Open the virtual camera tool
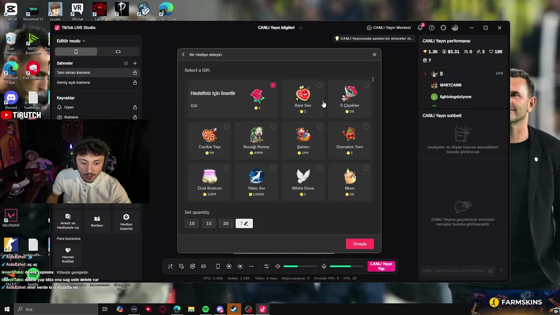Viewport: 560px width, 315px height. (203, 266)
